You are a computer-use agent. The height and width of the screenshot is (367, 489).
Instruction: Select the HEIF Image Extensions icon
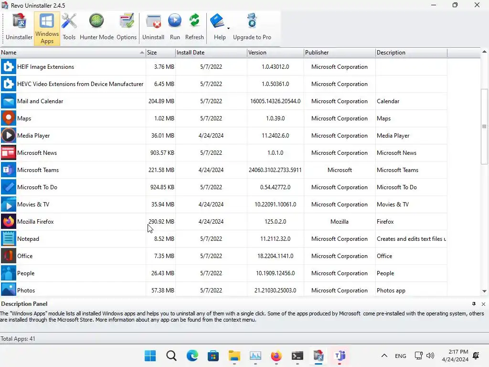pyautogui.click(x=9, y=67)
